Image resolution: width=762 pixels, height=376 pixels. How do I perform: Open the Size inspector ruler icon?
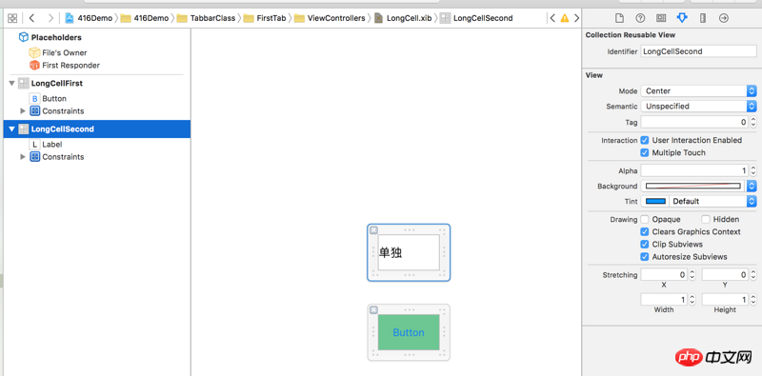(x=703, y=18)
